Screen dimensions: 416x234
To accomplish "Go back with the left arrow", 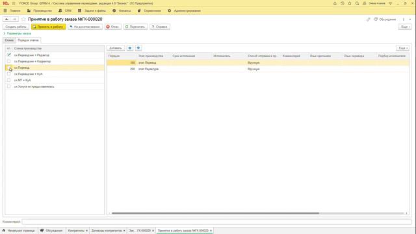I will point(7,19).
